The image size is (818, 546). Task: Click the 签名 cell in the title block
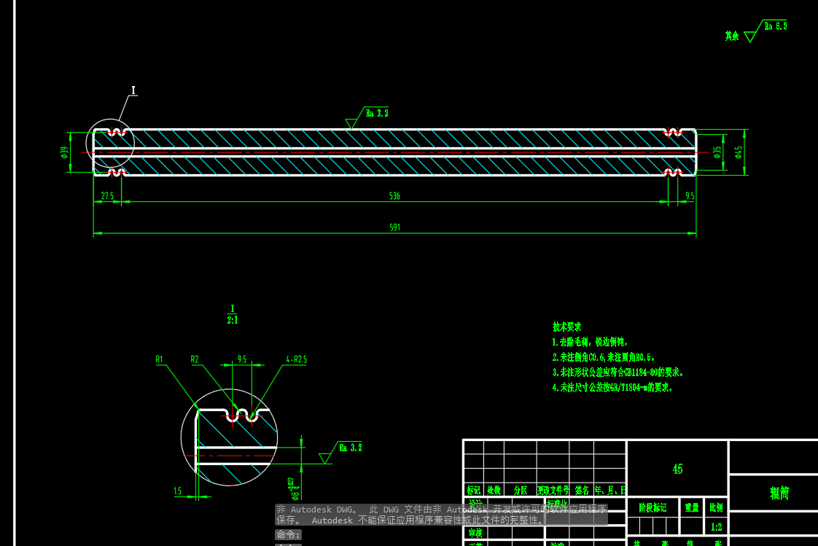[x=582, y=490]
